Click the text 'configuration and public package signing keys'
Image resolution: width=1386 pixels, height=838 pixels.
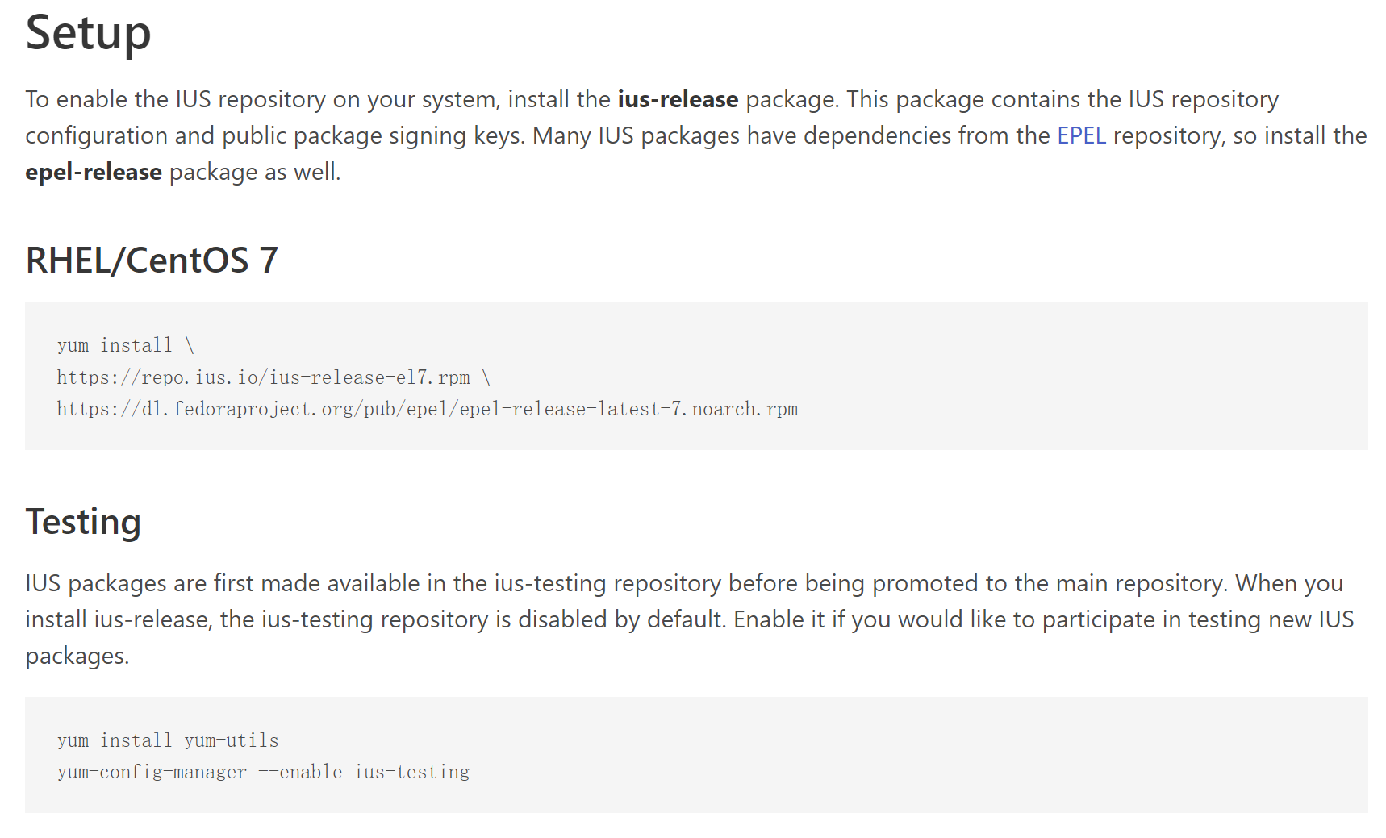(x=275, y=135)
